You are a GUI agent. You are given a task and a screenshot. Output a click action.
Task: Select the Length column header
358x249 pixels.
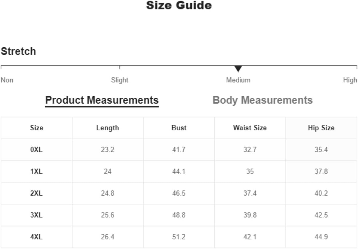[107, 128]
